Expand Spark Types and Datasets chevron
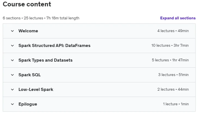Screen dimensions: 197x113 12,60
